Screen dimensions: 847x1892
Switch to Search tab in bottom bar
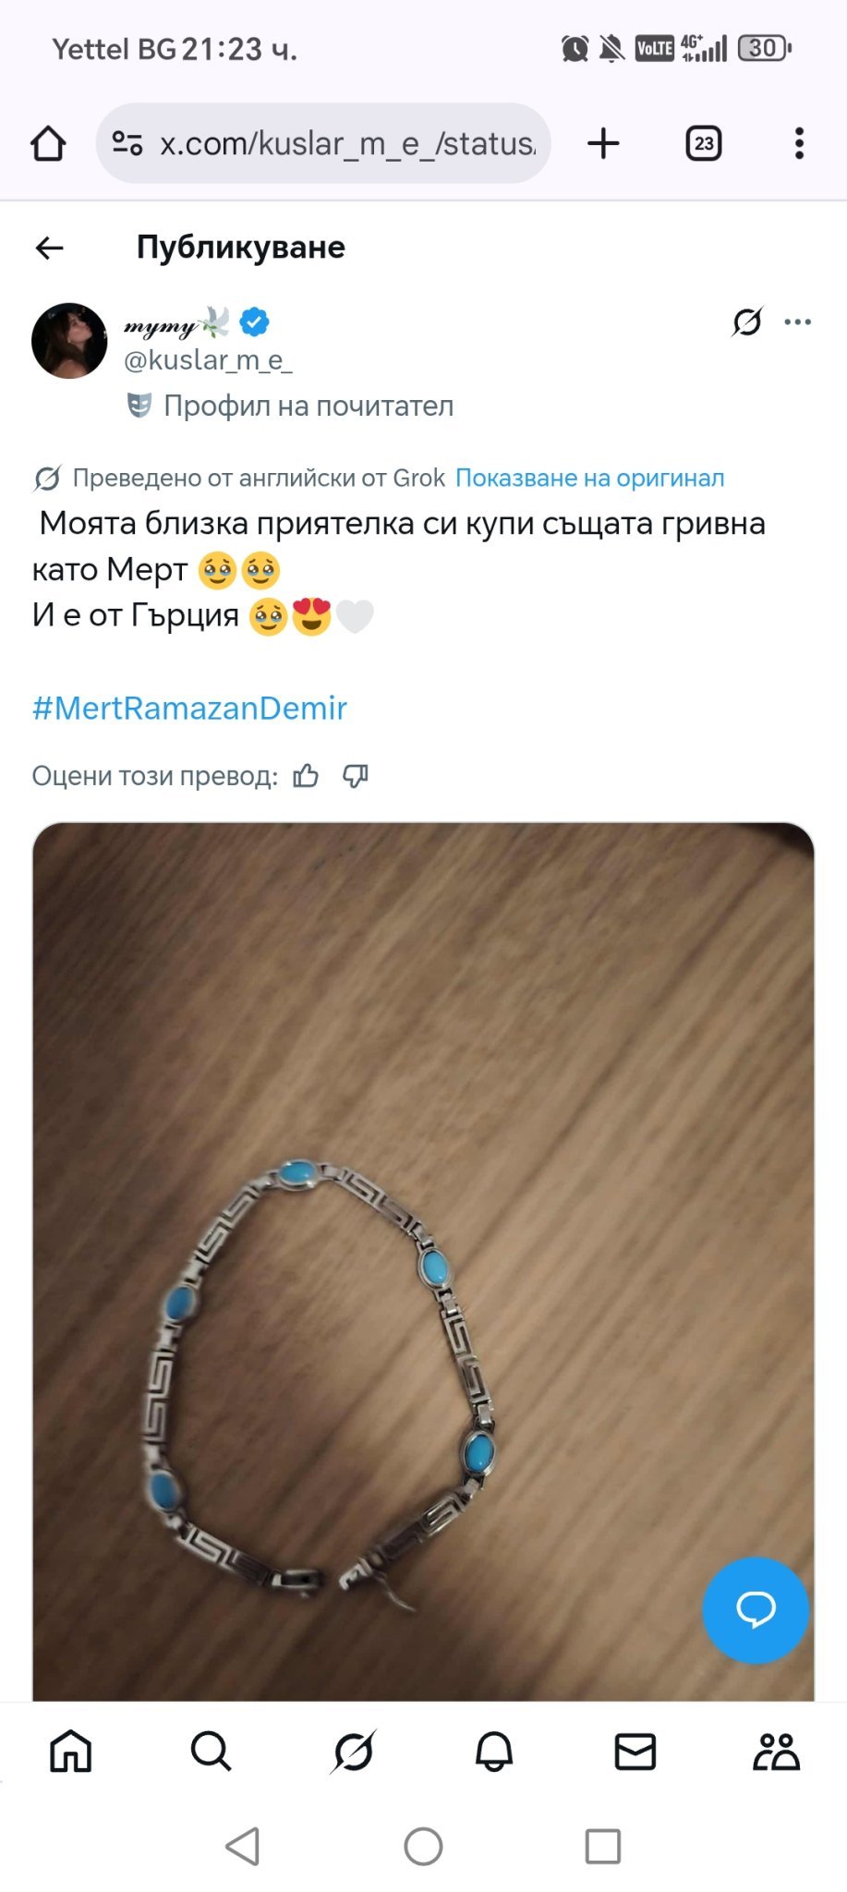point(212,1751)
